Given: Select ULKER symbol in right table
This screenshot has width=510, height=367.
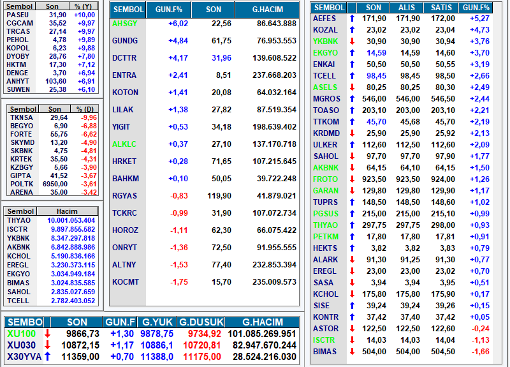Looking at the screenshot, I should tap(325, 145).
